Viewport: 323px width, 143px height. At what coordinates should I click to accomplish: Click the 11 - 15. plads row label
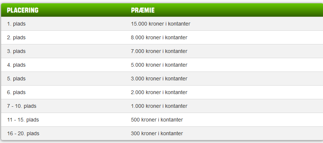pos(23,120)
